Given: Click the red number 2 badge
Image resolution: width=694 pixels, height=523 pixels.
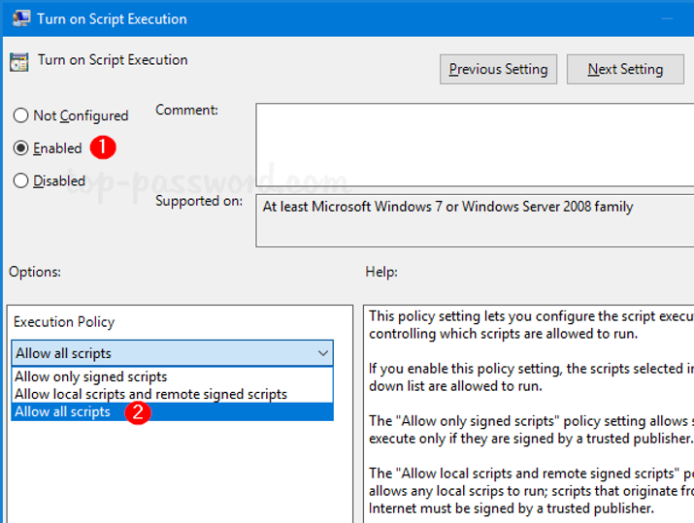Looking at the screenshot, I should pyautogui.click(x=138, y=411).
